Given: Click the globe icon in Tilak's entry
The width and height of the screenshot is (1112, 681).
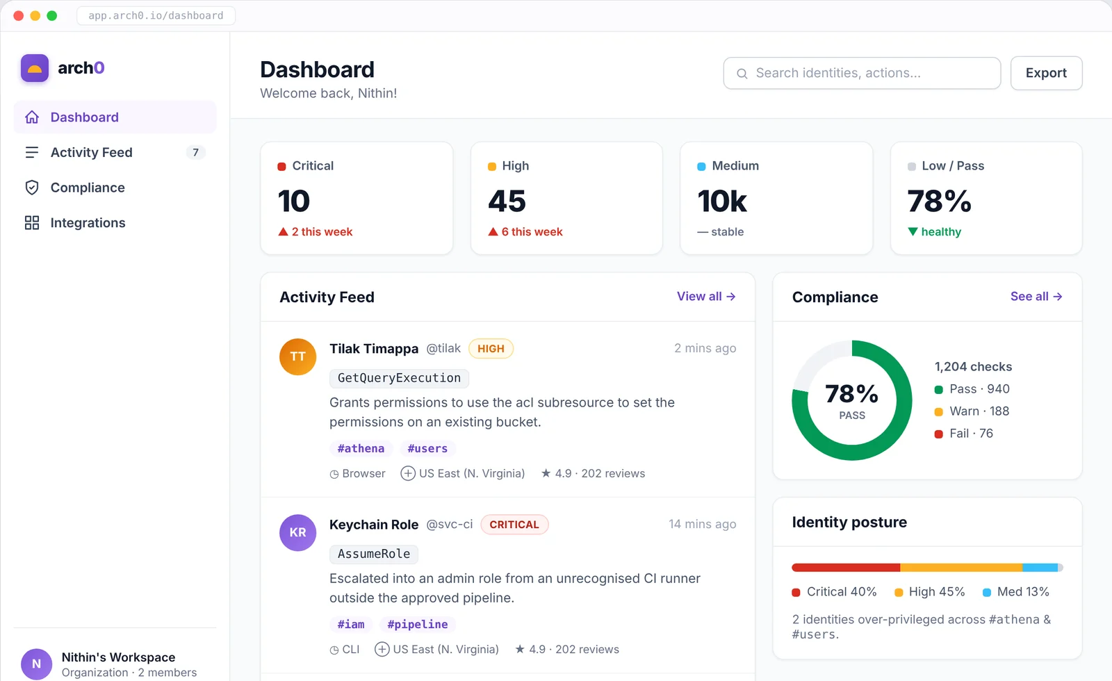Looking at the screenshot, I should coord(408,473).
